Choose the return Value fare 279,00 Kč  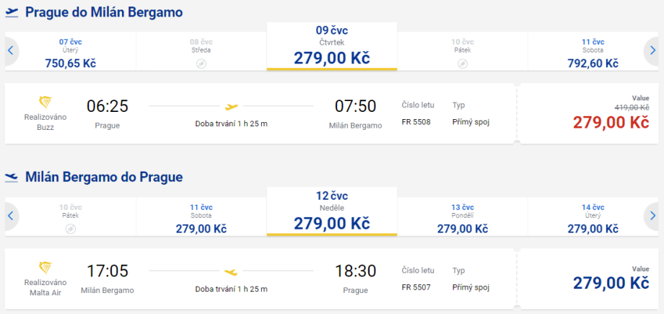pos(611,282)
